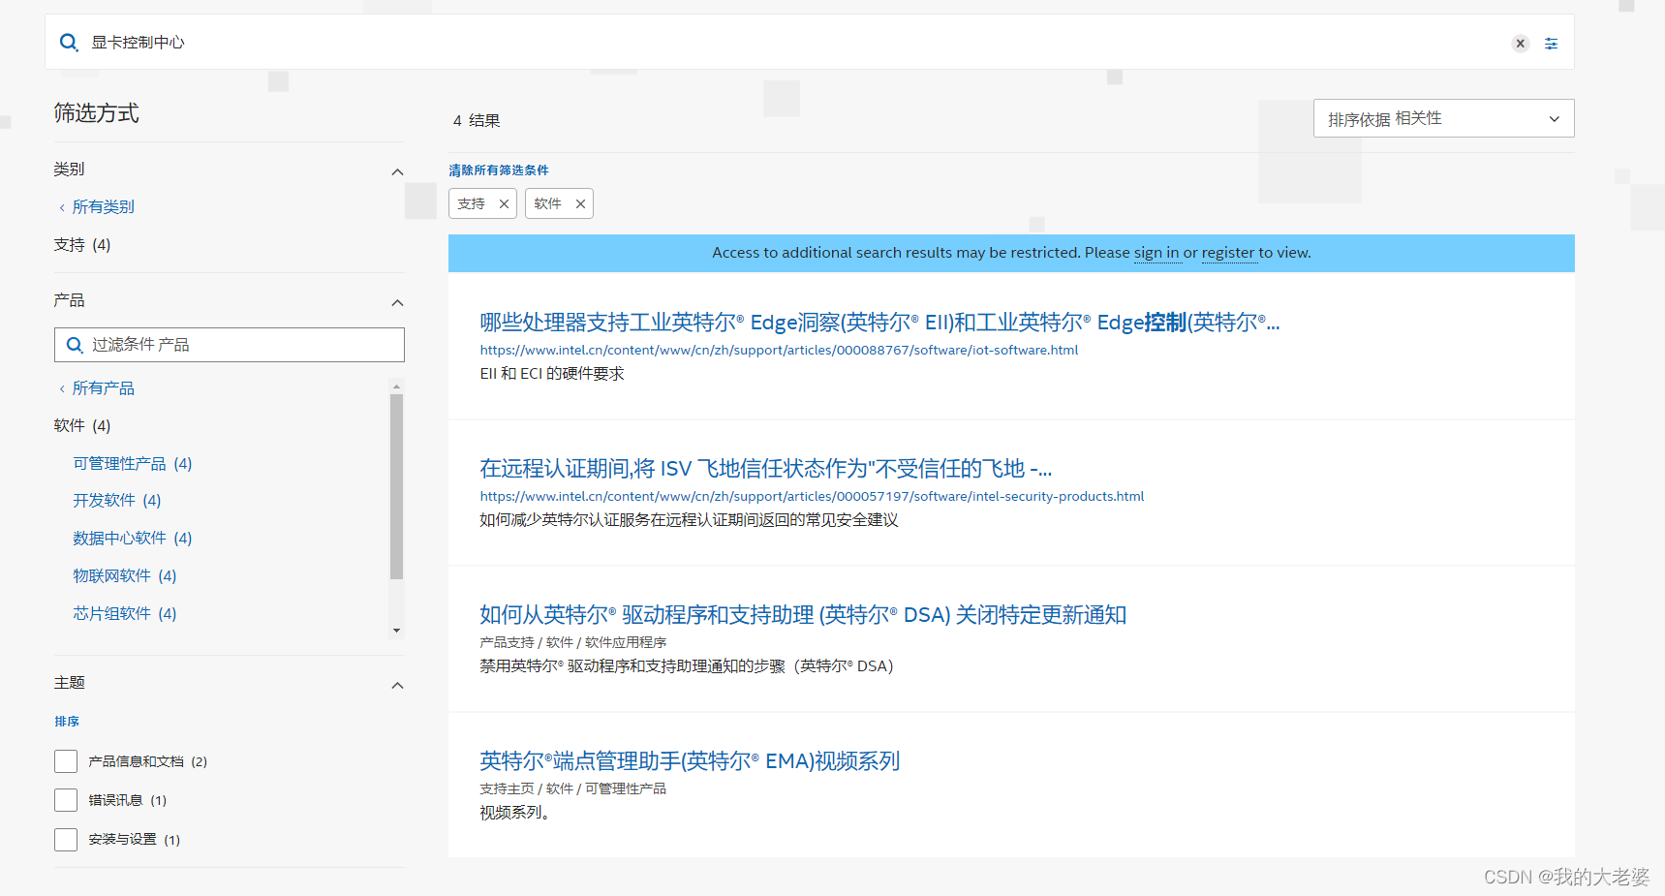Click the product list scrollbar thumb
This screenshot has width=1665, height=896.
point(396,486)
